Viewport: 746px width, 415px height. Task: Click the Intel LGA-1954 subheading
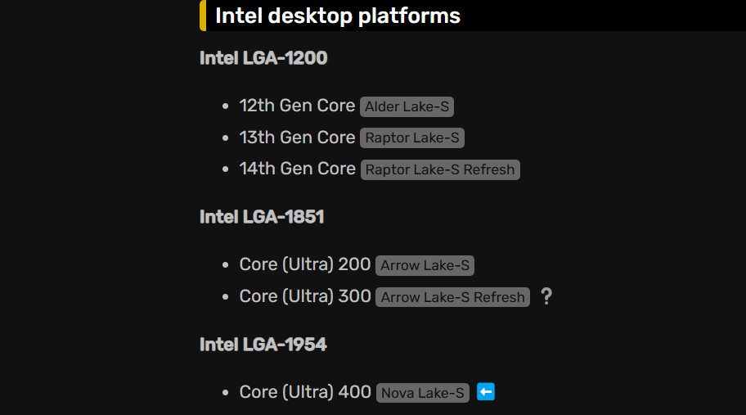[263, 345]
